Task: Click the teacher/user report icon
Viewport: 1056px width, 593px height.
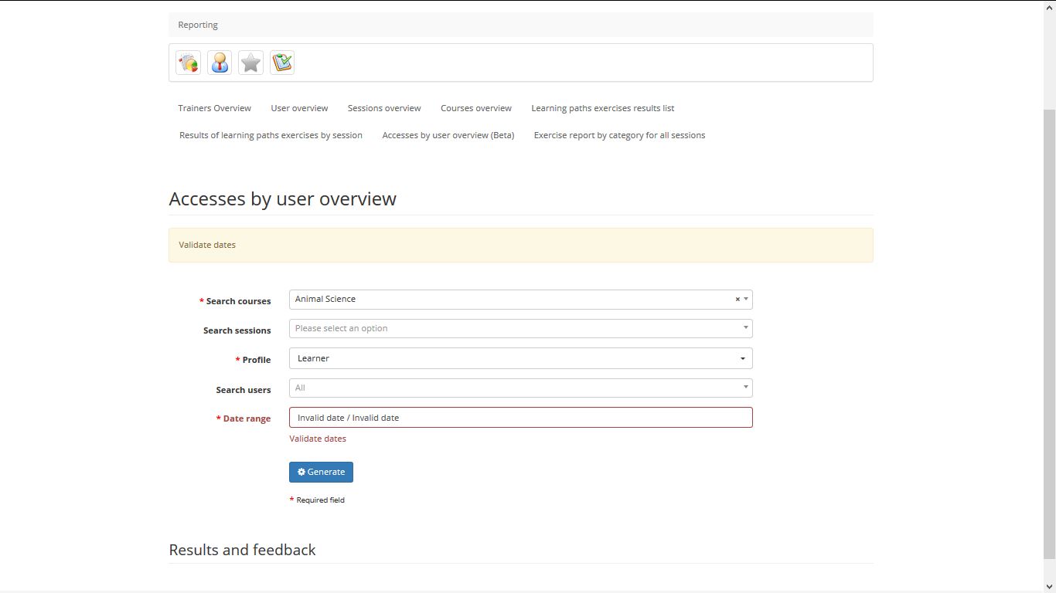Action: (x=220, y=63)
